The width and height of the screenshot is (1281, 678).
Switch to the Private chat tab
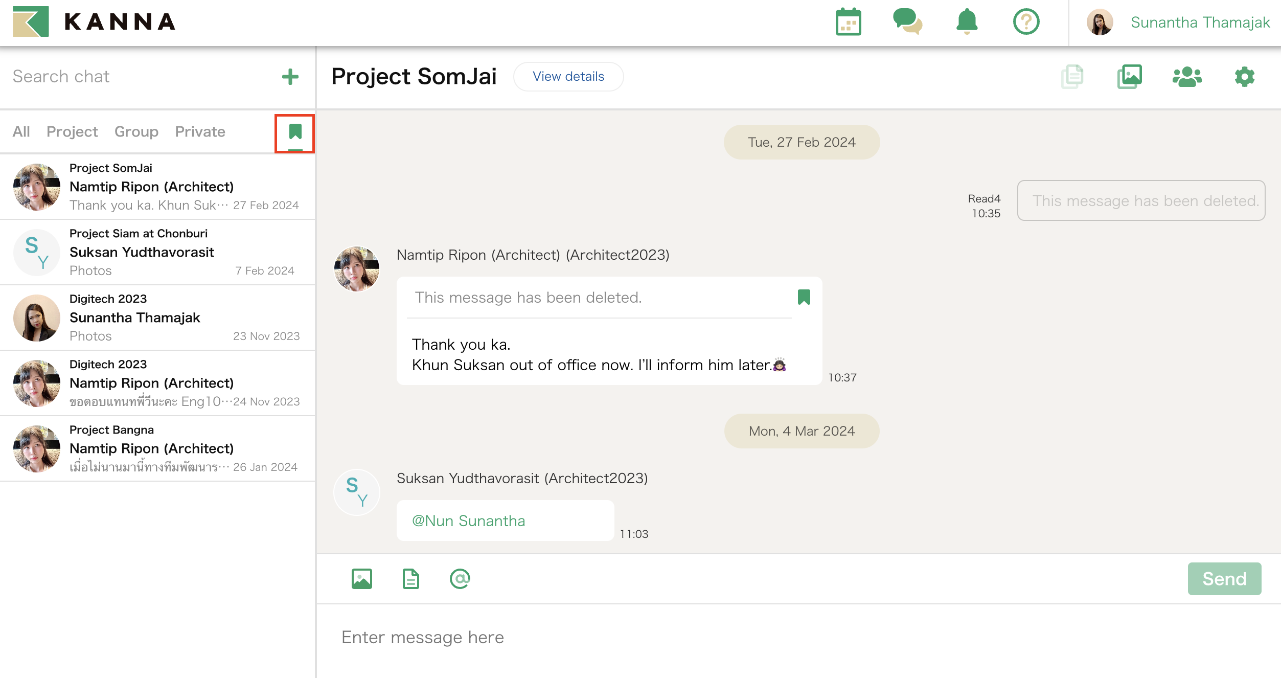pos(200,132)
